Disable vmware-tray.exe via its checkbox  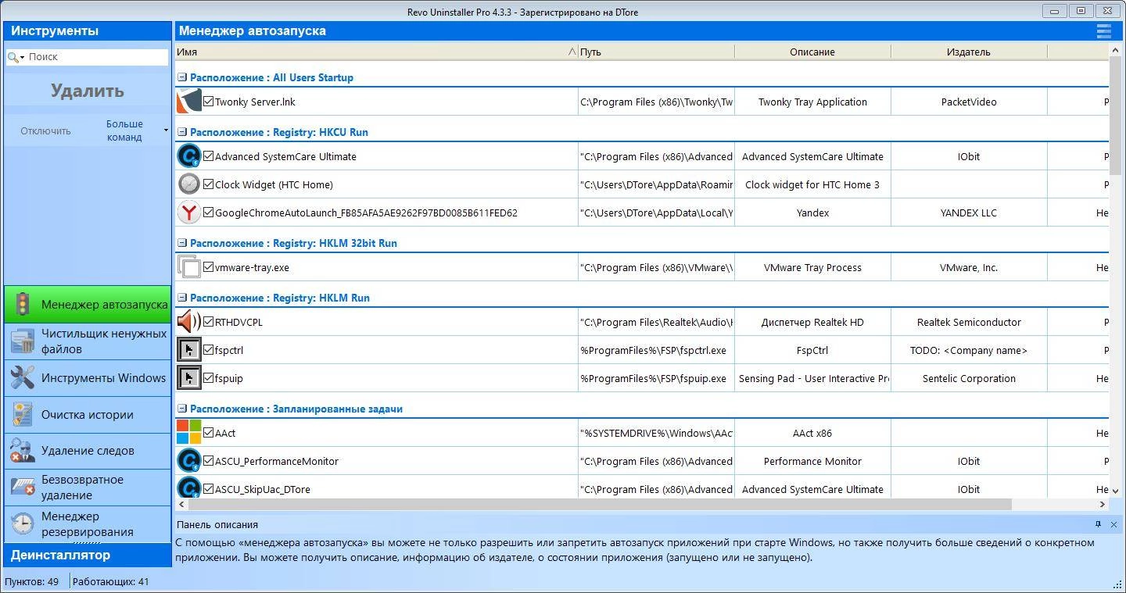pyautogui.click(x=209, y=267)
